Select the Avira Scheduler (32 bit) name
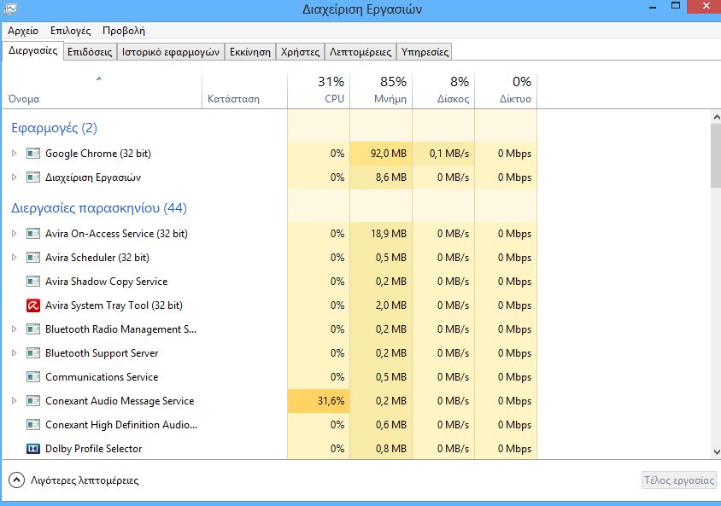This screenshot has height=506, width=721. point(97,258)
